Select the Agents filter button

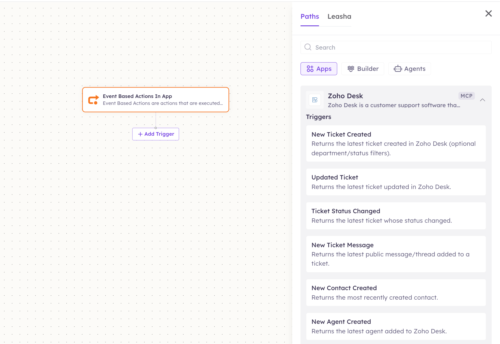pos(409,69)
